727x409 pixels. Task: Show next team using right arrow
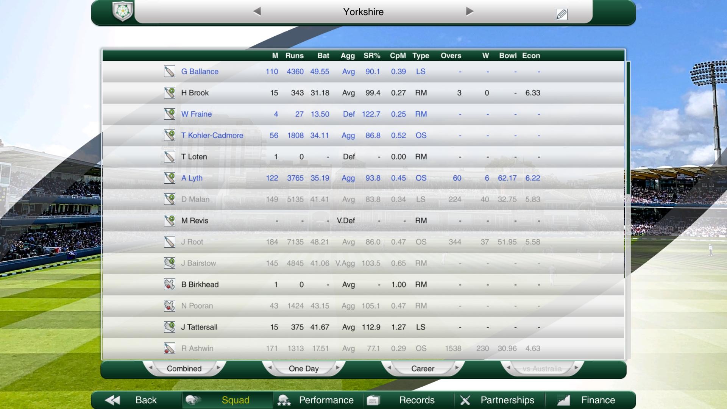click(x=470, y=11)
